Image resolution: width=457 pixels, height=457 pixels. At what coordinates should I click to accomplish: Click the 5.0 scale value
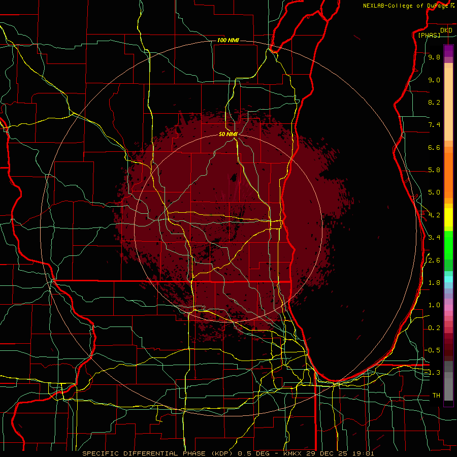(x=434, y=192)
